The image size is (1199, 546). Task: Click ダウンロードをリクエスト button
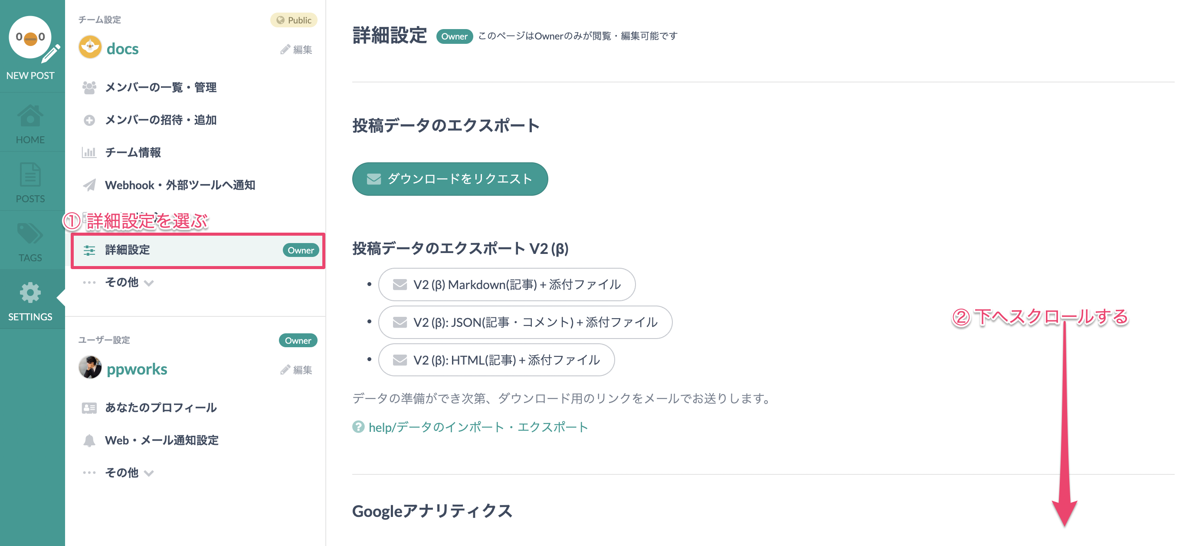click(450, 179)
